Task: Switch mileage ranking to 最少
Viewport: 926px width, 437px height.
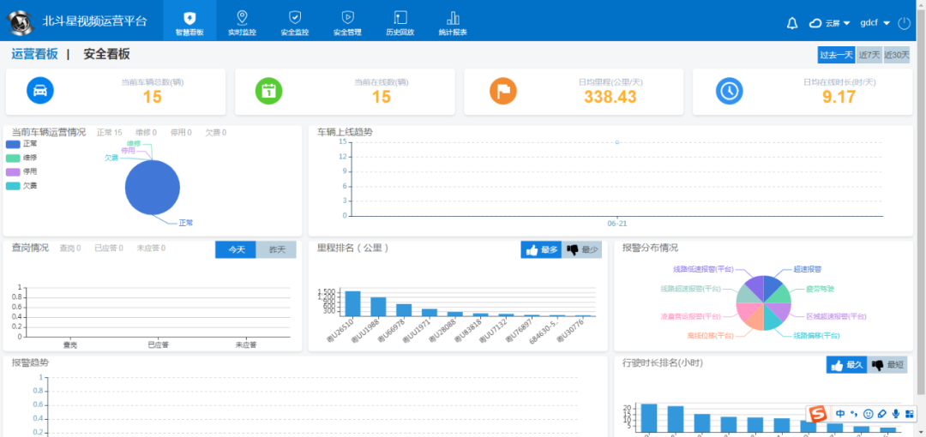Action: pos(582,250)
